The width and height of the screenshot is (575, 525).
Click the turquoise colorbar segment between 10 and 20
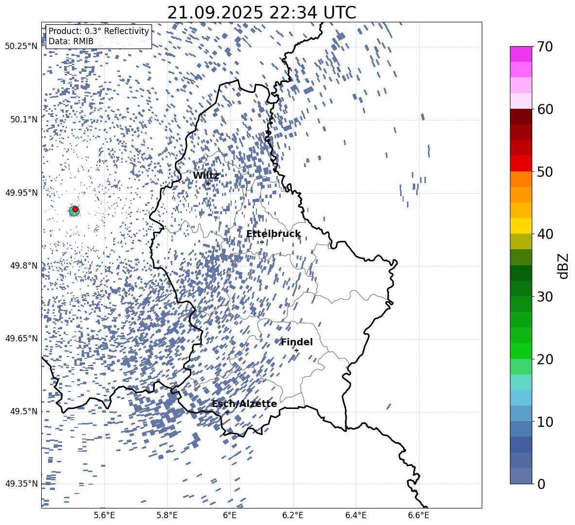pos(521,382)
